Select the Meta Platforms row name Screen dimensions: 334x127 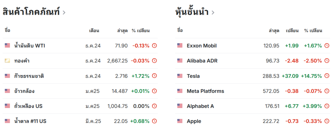click(x=205, y=91)
